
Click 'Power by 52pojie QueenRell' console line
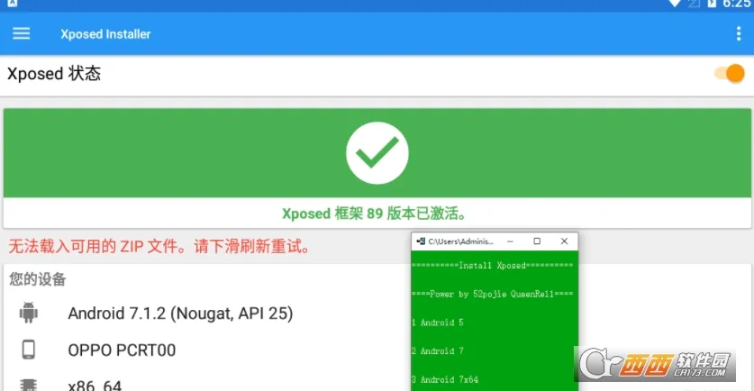pyautogui.click(x=493, y=294)
